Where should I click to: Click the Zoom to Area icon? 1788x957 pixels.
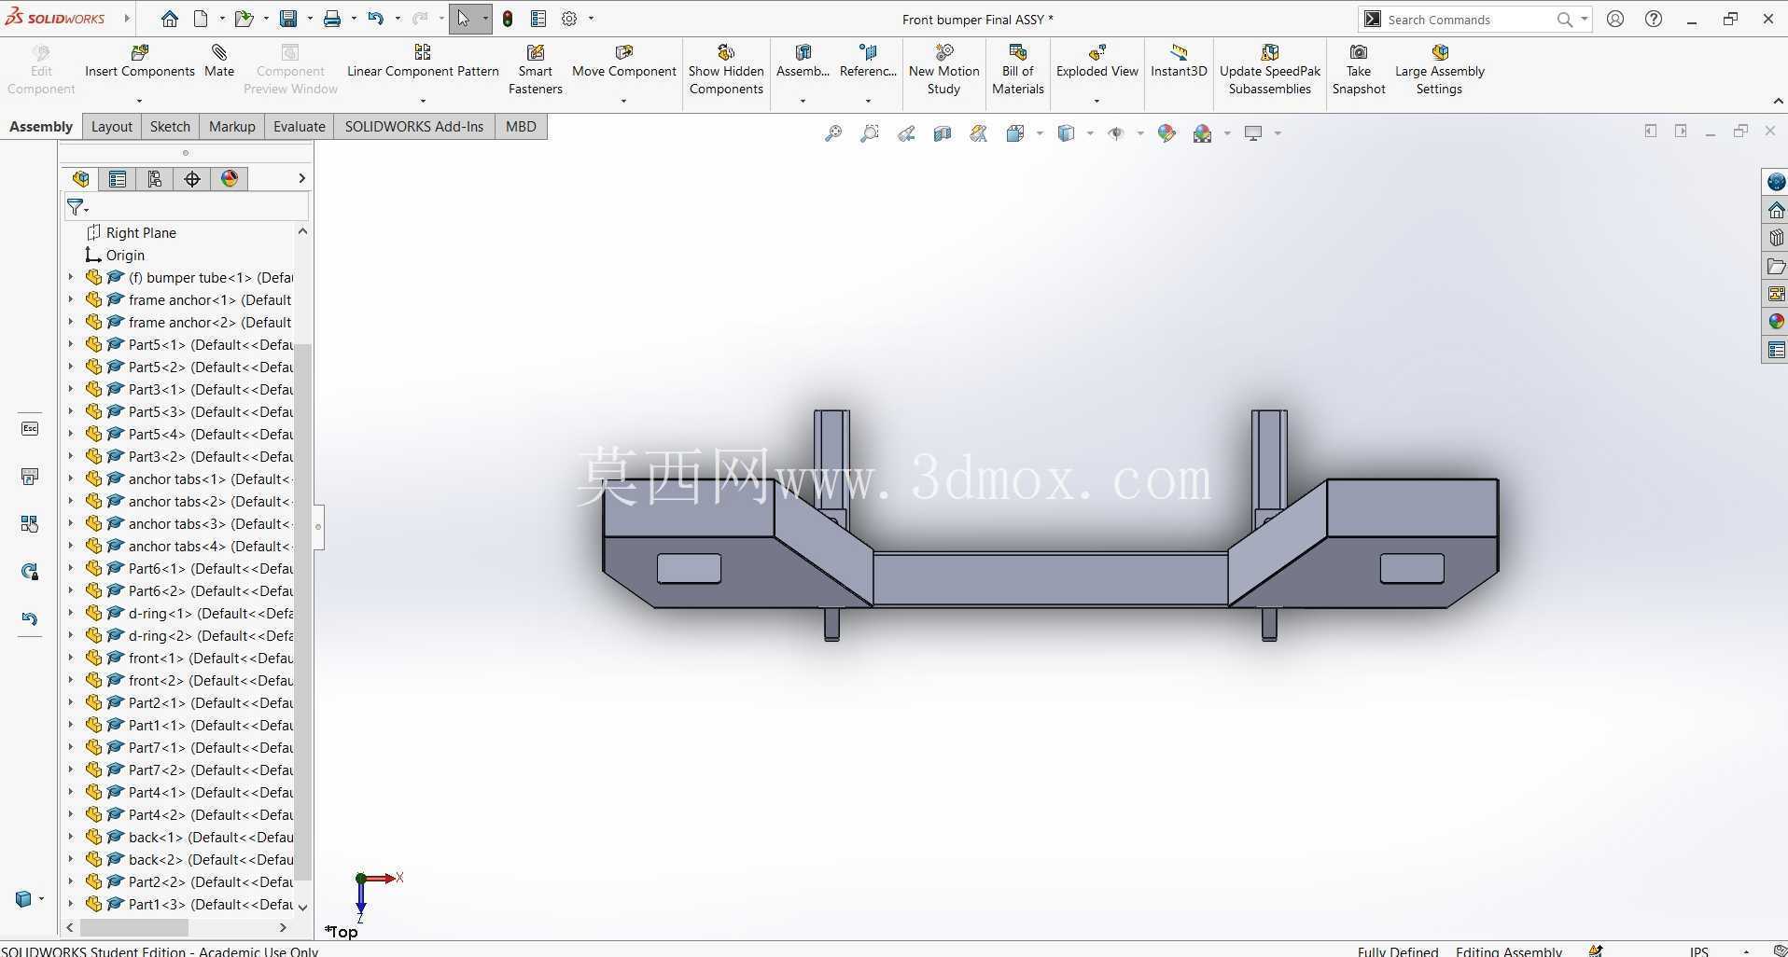tap(870, 133)
